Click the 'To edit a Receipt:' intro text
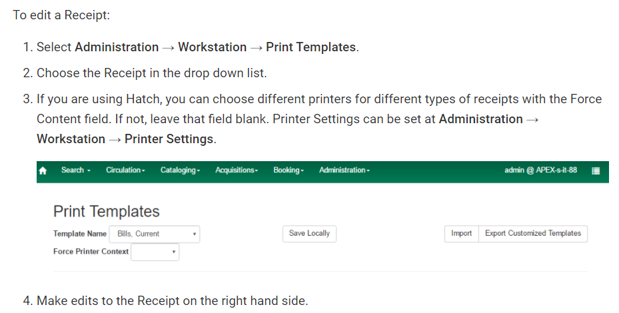The width and height of the screenshot is (619, 313). coord(61,15)
